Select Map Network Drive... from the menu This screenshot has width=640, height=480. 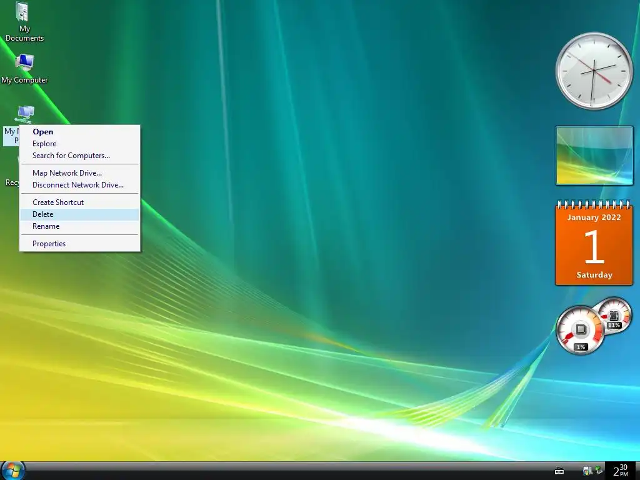[79, 173]
